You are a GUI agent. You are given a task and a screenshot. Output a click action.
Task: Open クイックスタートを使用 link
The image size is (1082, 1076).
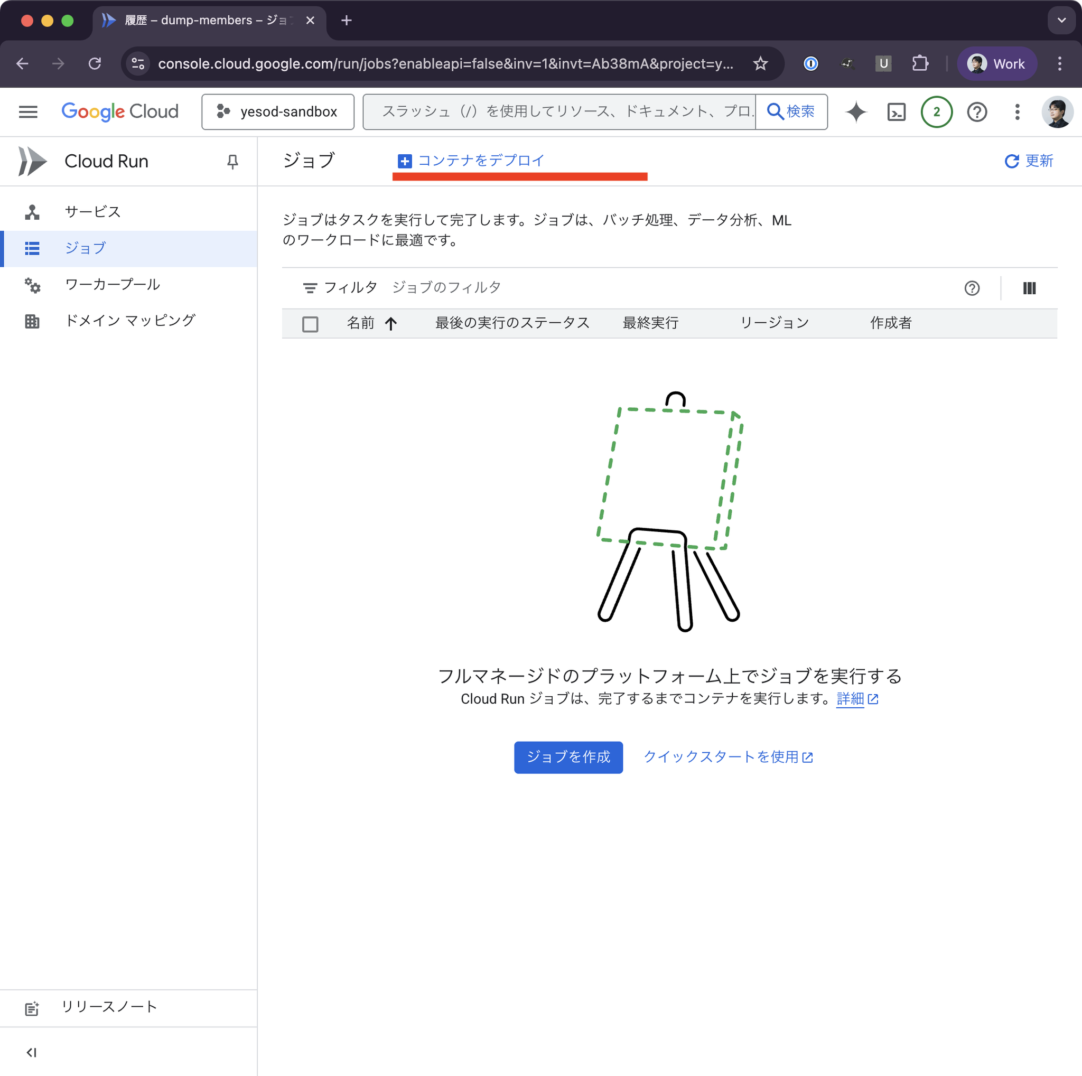point(728,757)
